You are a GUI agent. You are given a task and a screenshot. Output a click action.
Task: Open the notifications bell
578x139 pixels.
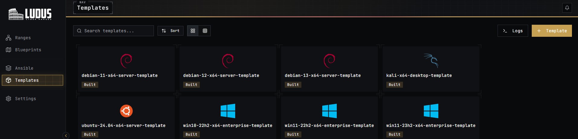[567, 8]
